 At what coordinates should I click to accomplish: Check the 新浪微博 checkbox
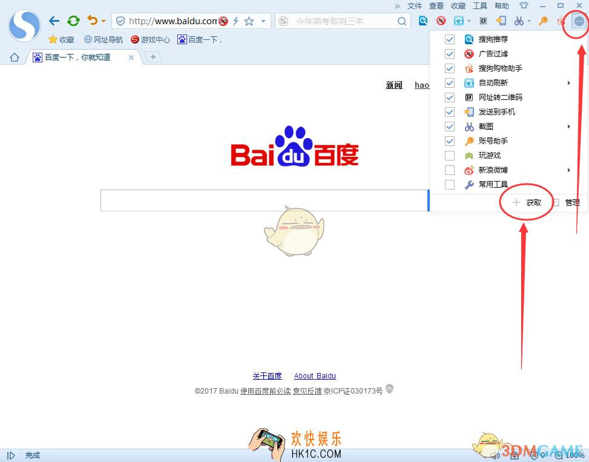point(450,170)
